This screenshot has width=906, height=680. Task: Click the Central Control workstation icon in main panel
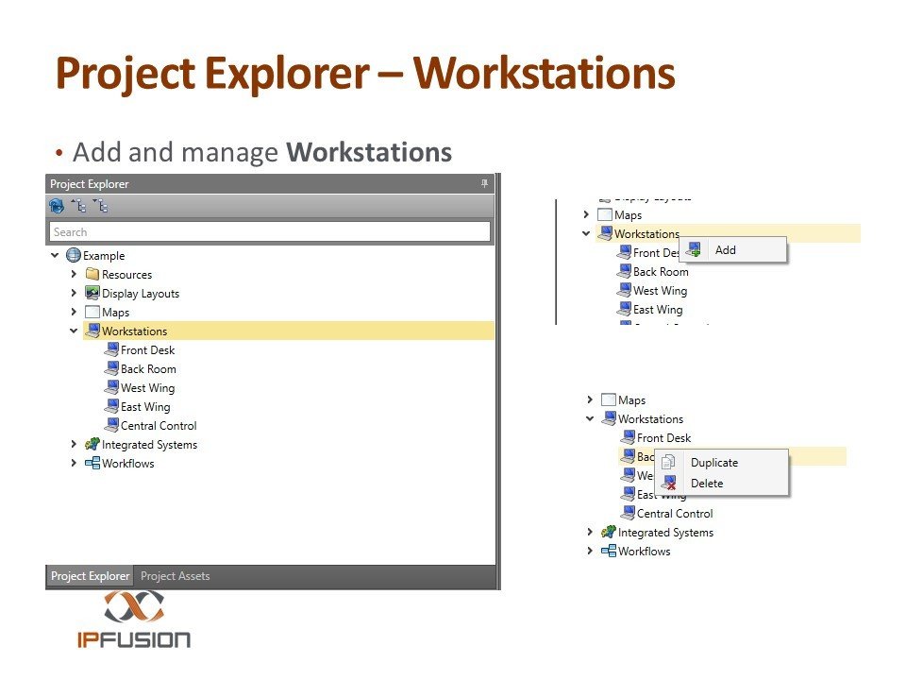pyautogui.click(x=111, y=425)
